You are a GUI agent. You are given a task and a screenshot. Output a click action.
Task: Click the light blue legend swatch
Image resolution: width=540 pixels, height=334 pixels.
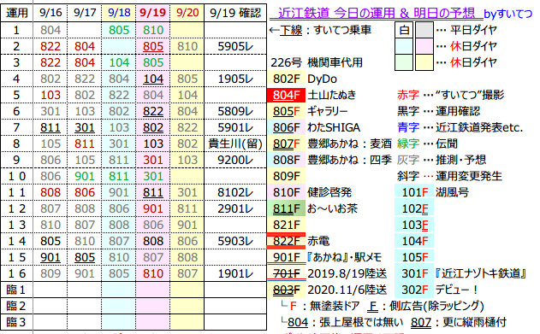pyautogui.click(x=404, y=46)
